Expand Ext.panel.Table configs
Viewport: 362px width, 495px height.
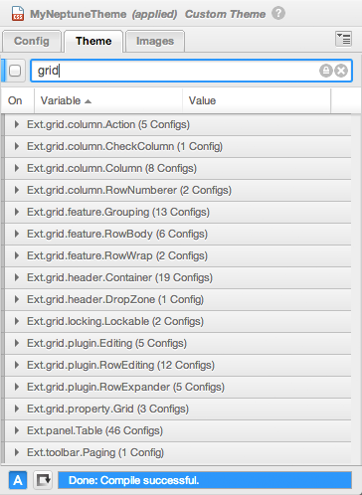pos(17,430)
